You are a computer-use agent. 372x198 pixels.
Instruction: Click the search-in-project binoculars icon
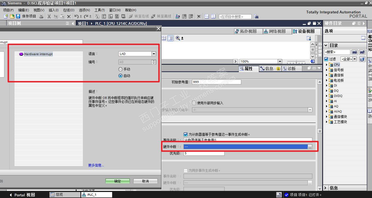click(x=256, y=16)
